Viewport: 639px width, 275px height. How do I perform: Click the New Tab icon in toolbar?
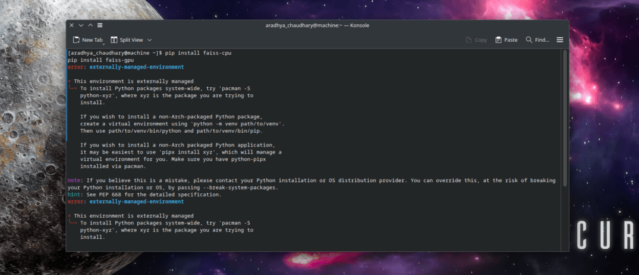point(76,40)
